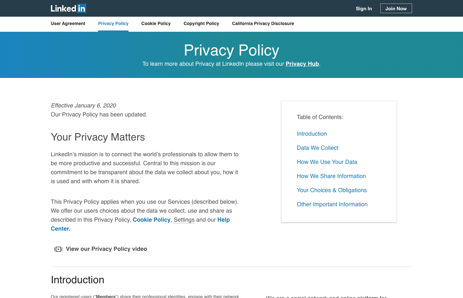
Task: Jump to Data We Collect section
Action: [318, 148]
